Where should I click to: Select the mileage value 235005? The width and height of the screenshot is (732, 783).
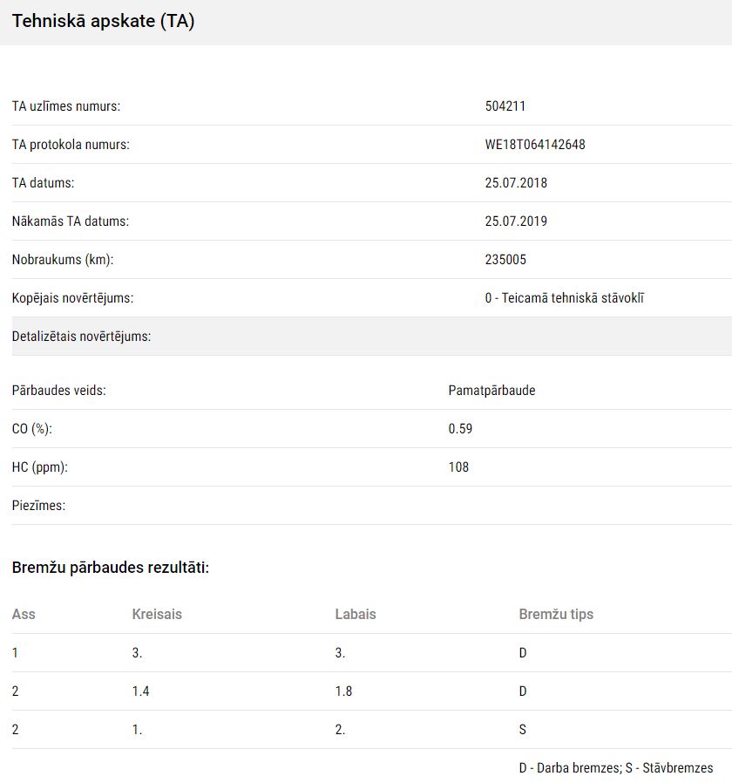pos(505,260)
